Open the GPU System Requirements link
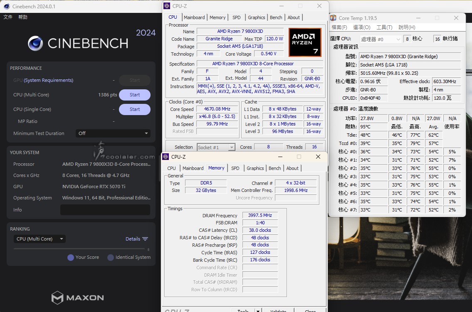This screenshot has height=312, width=472. (48, 80)
